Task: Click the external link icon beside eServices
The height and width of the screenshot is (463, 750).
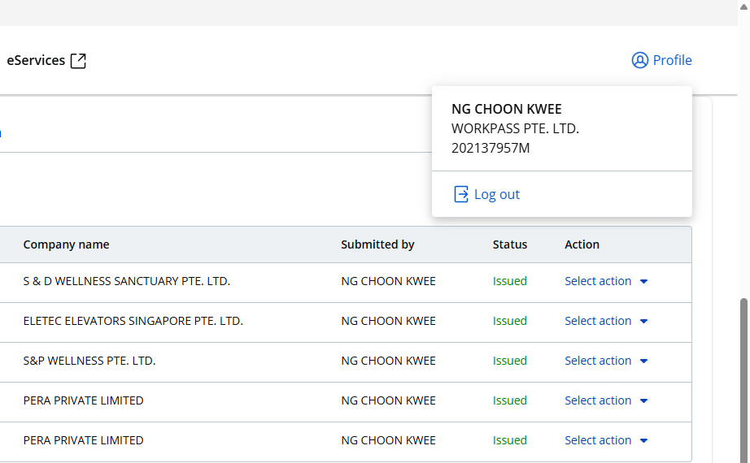Action: (x=78, y=61)
